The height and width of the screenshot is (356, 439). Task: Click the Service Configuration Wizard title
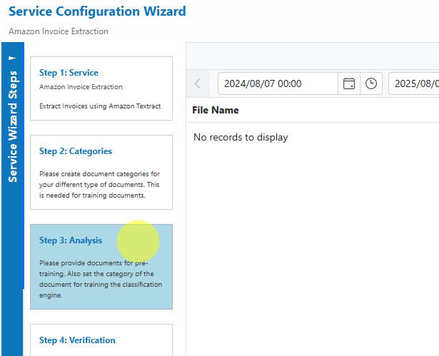coord(97,11)
